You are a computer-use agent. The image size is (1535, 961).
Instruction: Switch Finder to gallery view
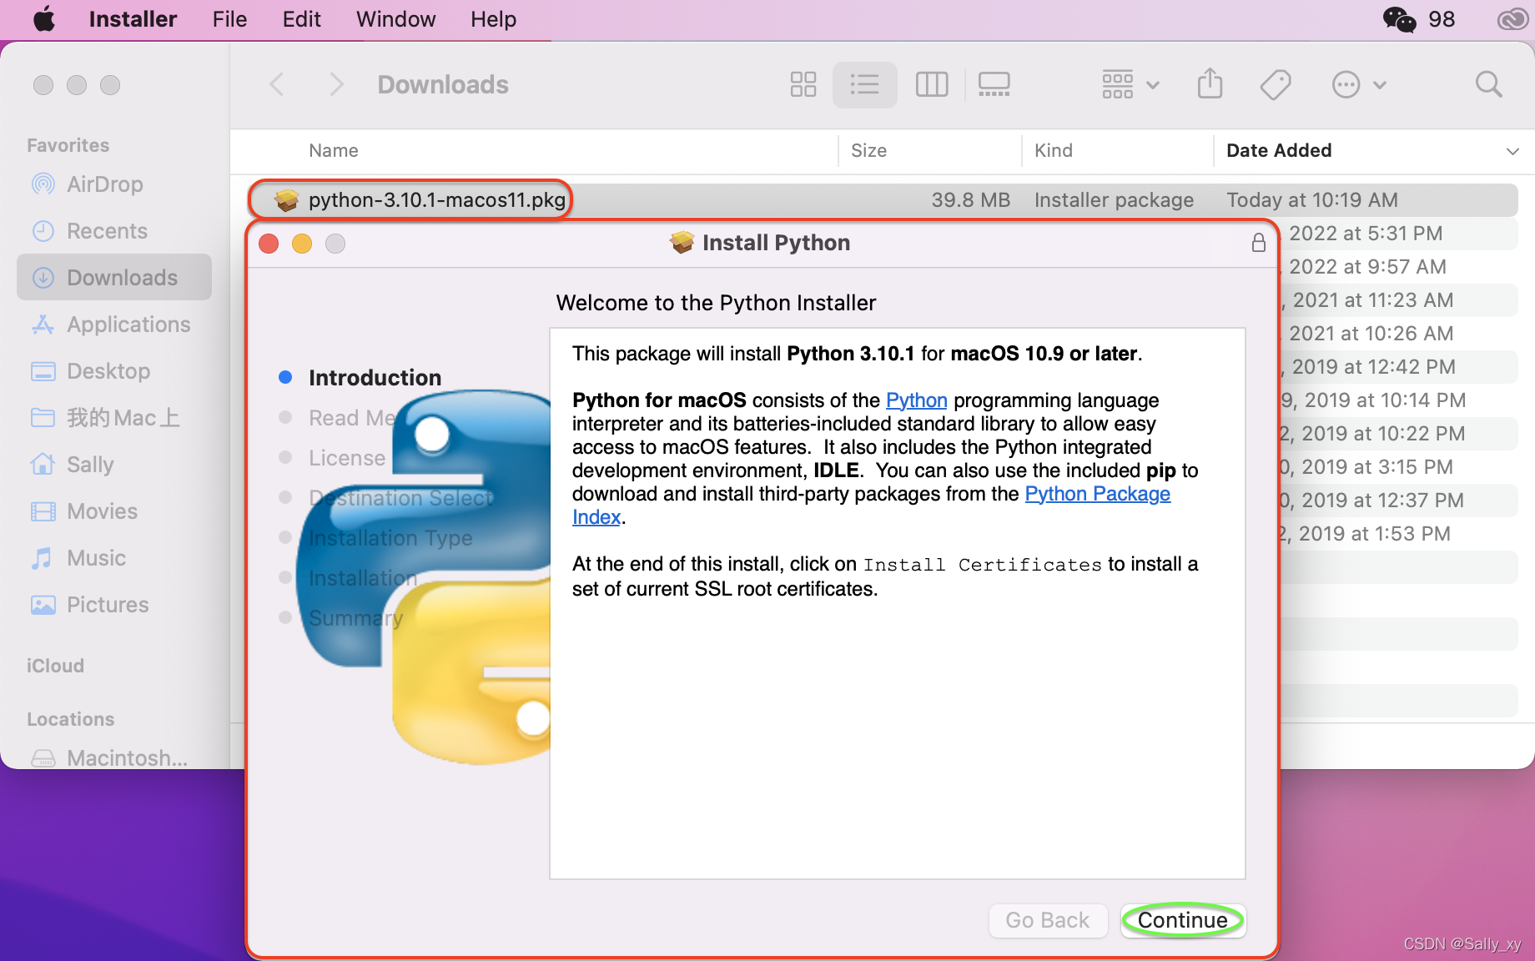(994, 84)
